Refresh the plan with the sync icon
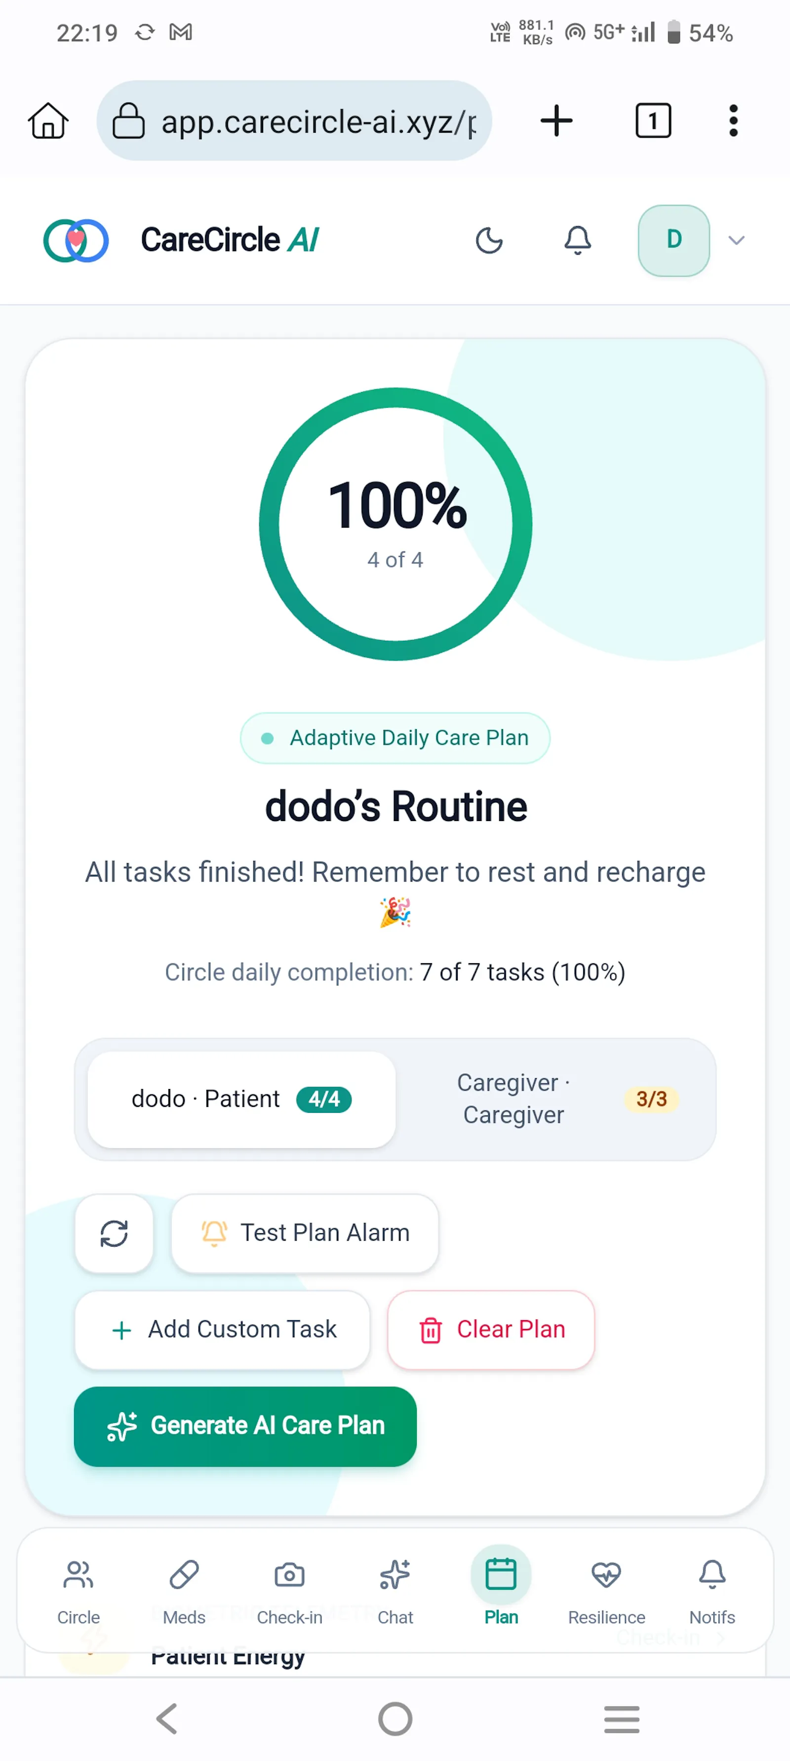 tap(114, 1233)
